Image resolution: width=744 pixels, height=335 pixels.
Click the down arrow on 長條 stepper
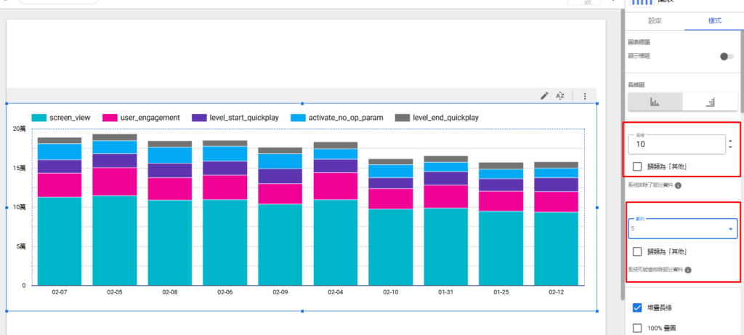730,148
